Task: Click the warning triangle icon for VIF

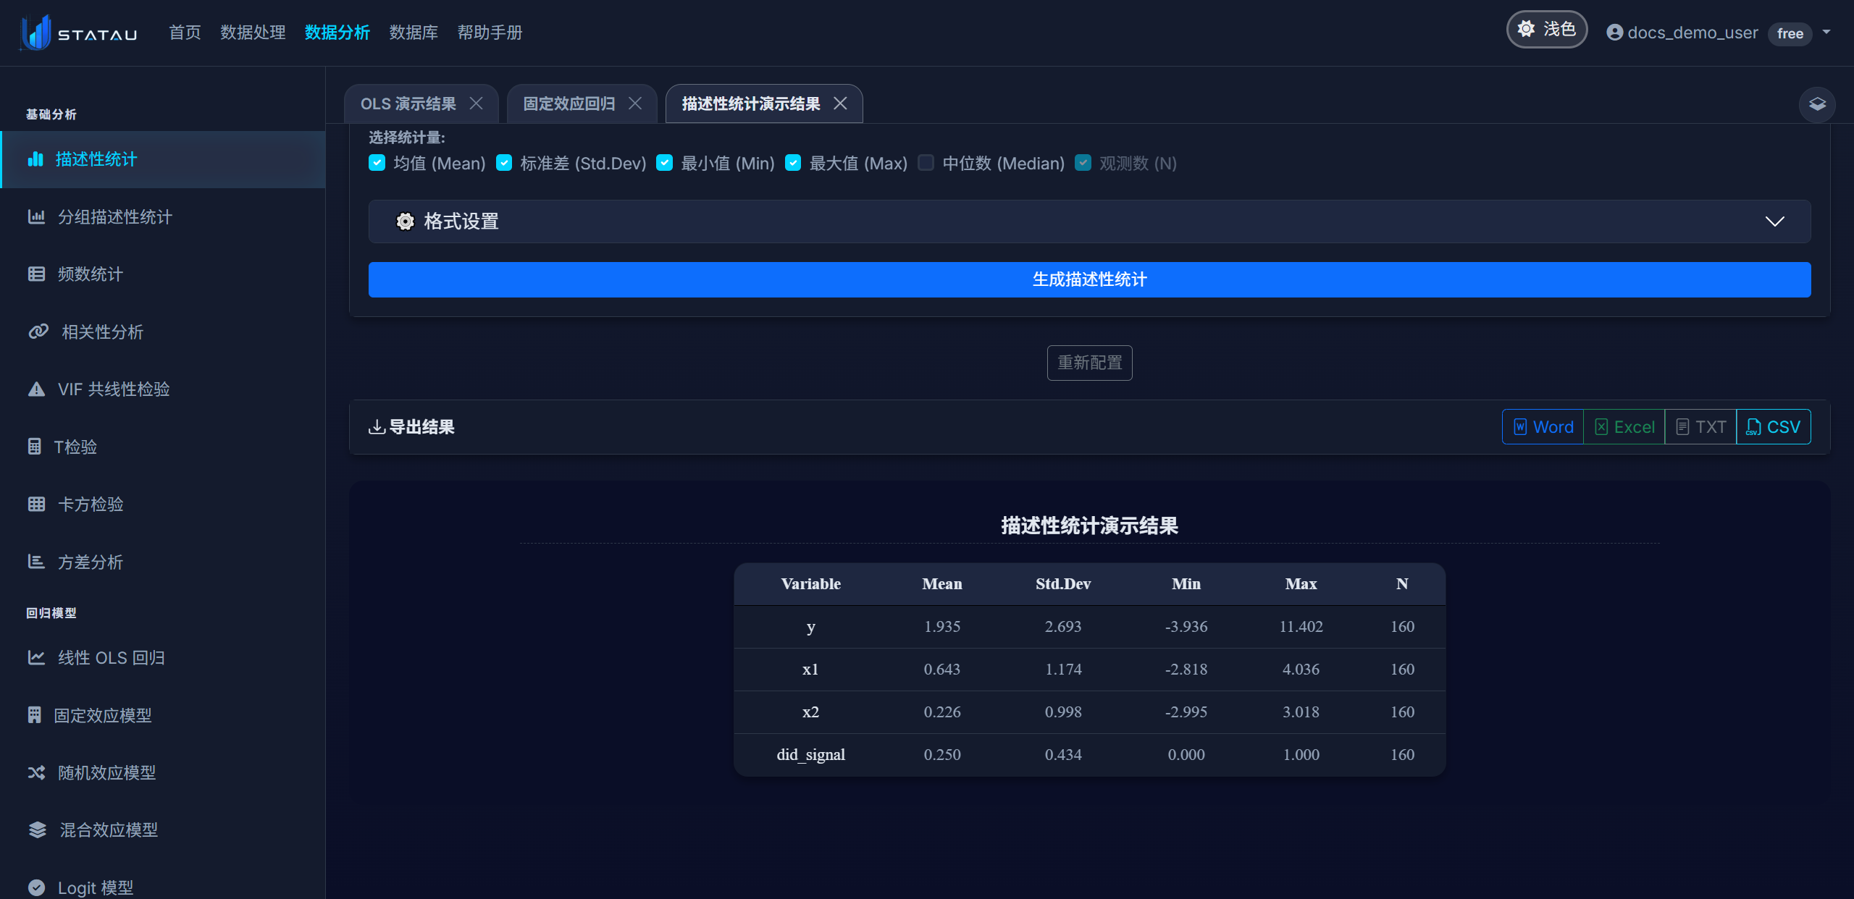Action: 36,389
